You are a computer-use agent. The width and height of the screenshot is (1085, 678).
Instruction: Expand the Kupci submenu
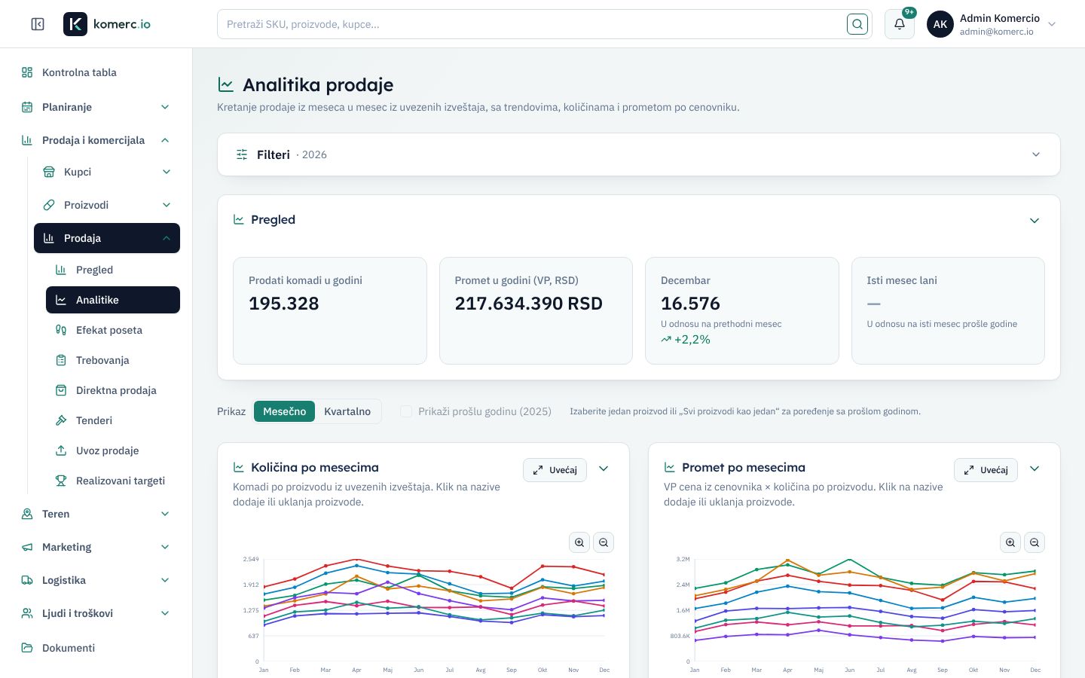pyautogui.click(x=107, y=172)
